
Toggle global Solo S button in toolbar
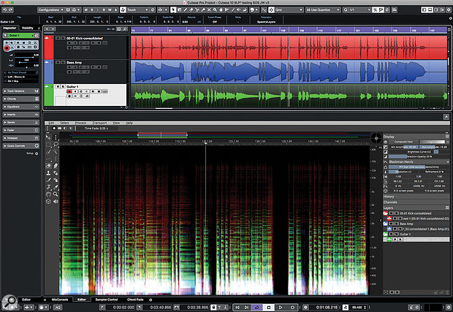tap(92, 9)
